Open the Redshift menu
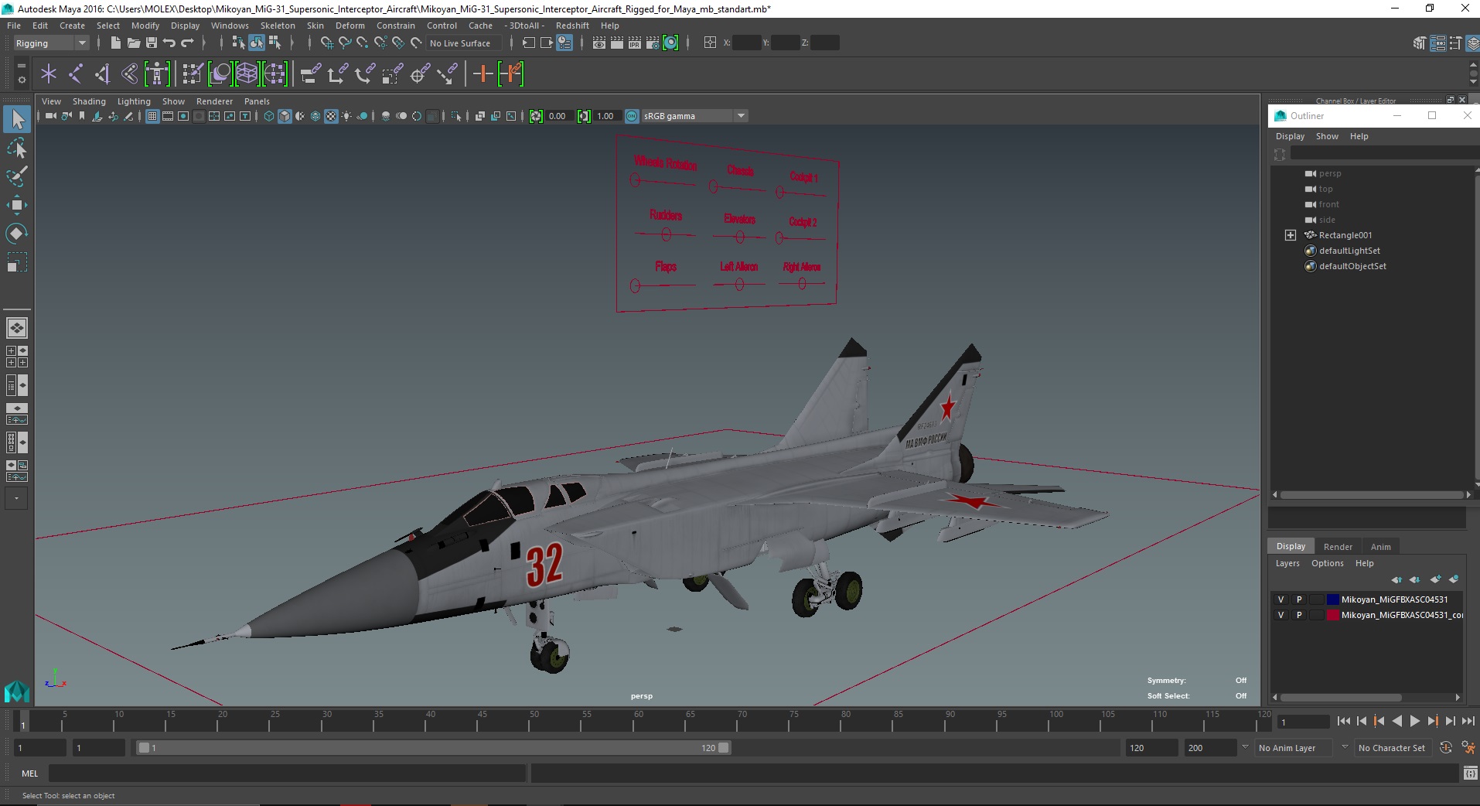The image size is (1480, 806). pyautogui.click(x=572, y=26)
